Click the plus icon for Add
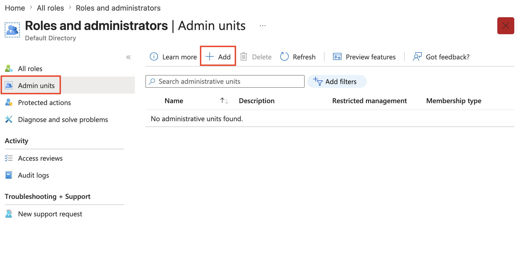Viewport: 518px width, 263px height. point(210,57)
